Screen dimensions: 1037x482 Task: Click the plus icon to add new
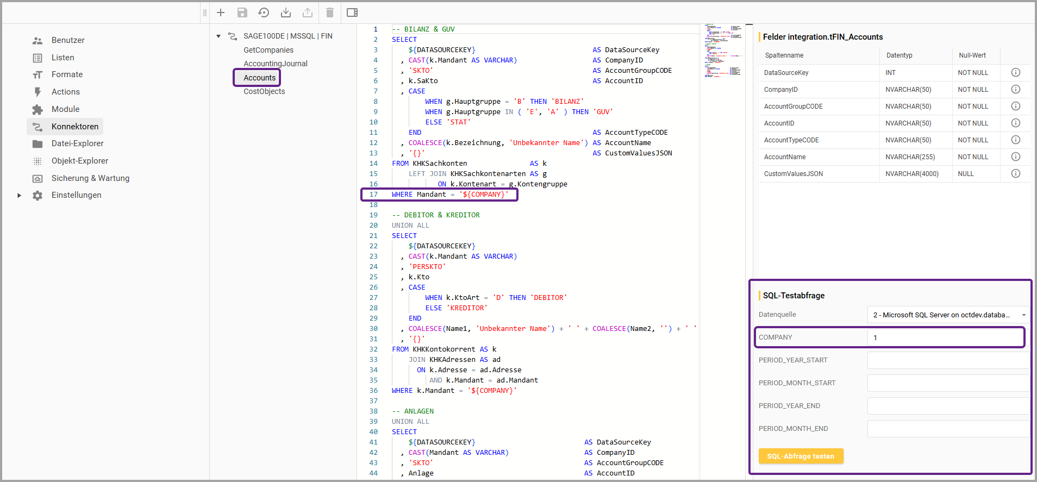point(221,12)
